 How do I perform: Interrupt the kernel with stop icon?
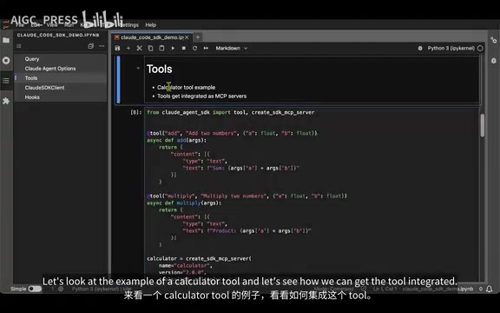pyautogui.click(x=184, y=48)
